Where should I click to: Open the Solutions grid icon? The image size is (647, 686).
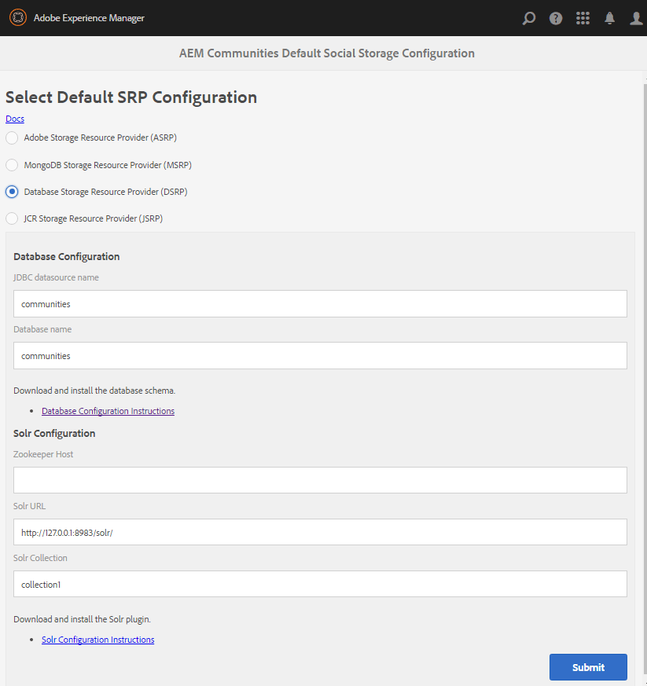coord(583,18)
